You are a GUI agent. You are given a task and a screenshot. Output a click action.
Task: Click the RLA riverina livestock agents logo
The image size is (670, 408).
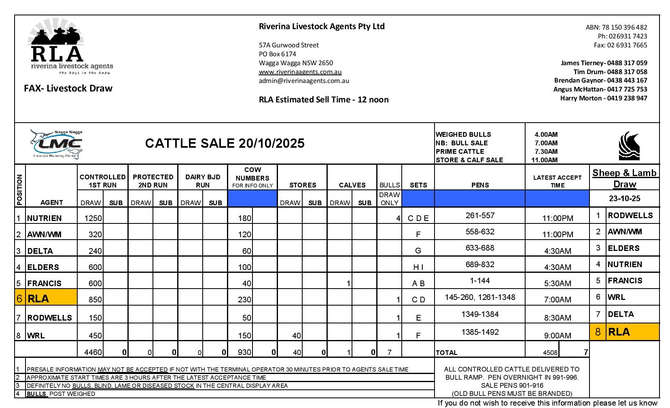click(x=70, y=51)
